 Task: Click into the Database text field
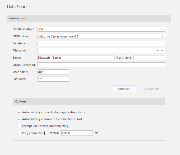101,44
